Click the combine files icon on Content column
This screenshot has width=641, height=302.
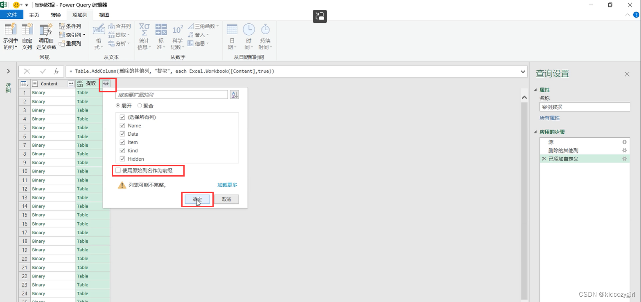coord(71,83)
